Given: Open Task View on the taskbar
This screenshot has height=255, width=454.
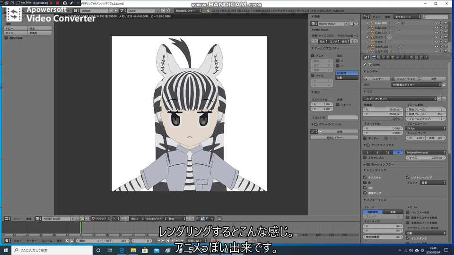Looking at the screenshot, I should (109, 250).
